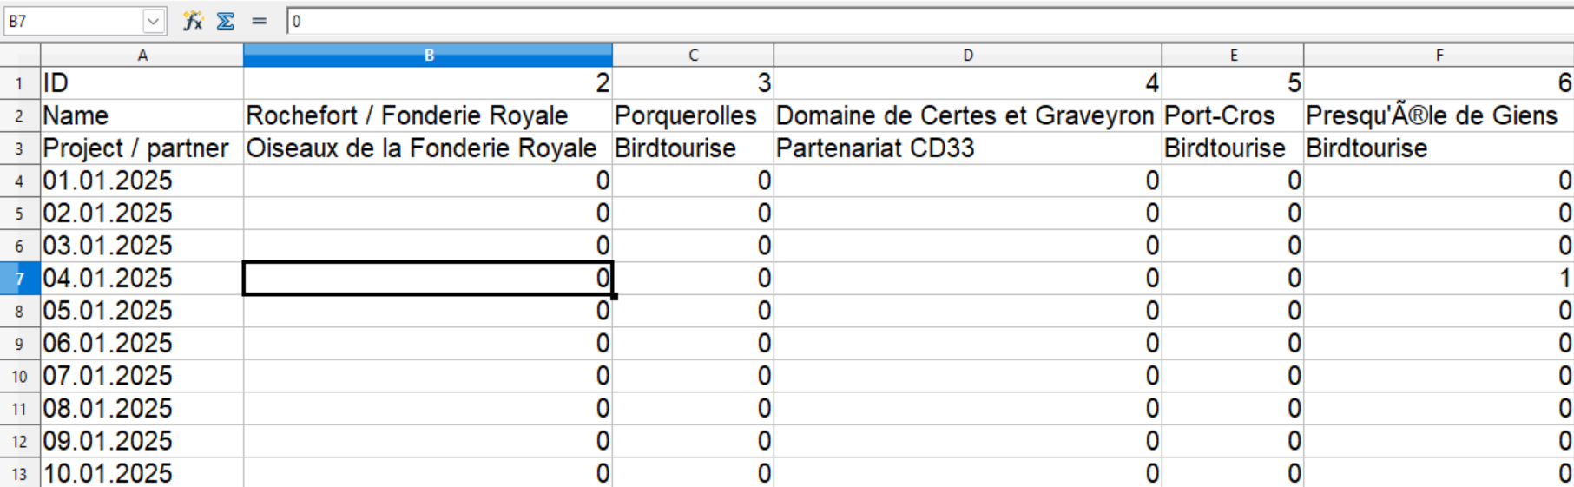Expand the Name Box dropdown arrow
The image size is (1574, 487).
(154, 21)
